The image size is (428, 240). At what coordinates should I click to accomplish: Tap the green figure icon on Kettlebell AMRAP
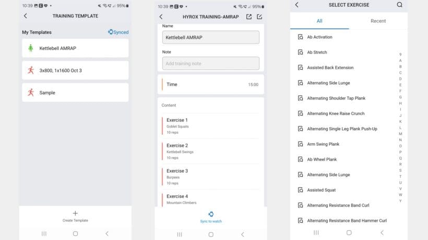click(31, 48)
